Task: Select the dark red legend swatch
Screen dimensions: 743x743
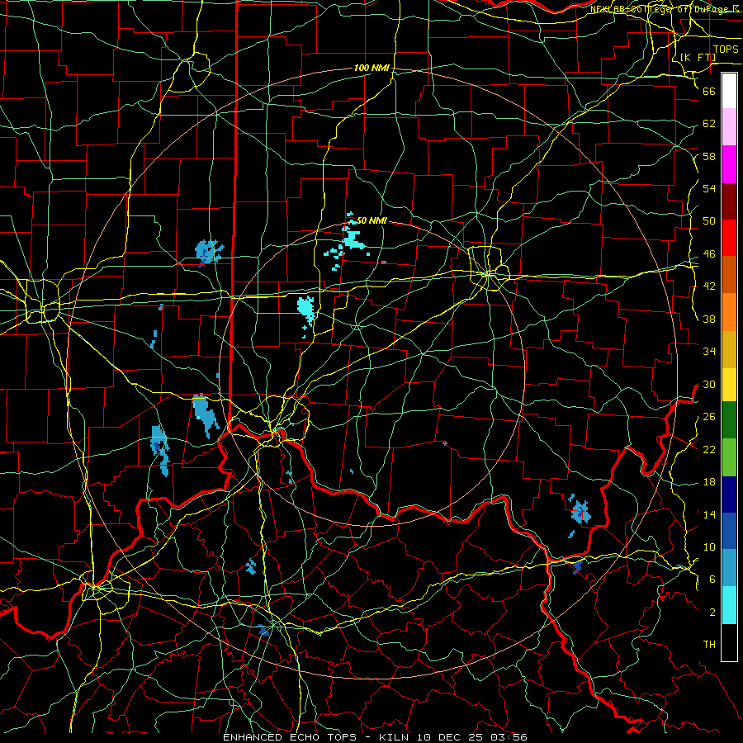Action: pyautogui.click(x=729, y=201)
